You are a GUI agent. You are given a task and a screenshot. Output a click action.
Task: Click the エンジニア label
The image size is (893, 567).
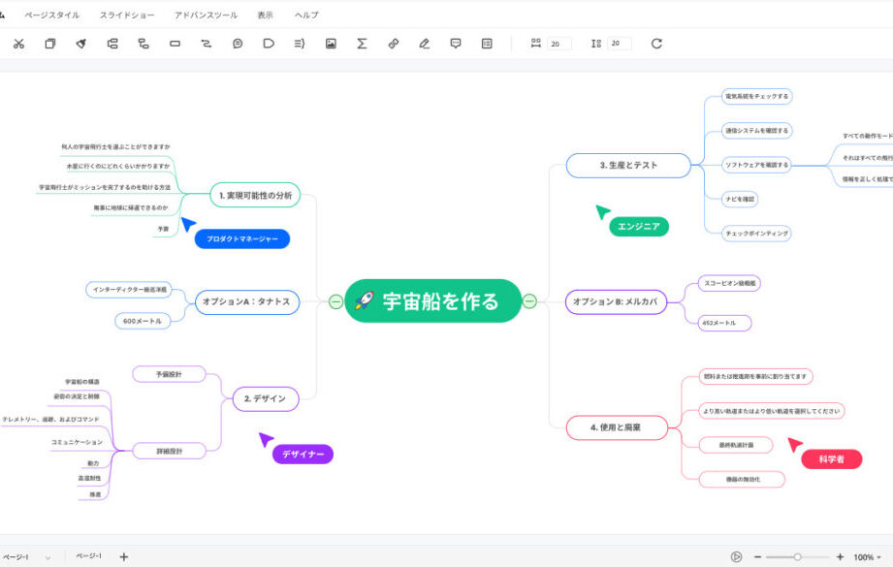click(x=639, y=227)
